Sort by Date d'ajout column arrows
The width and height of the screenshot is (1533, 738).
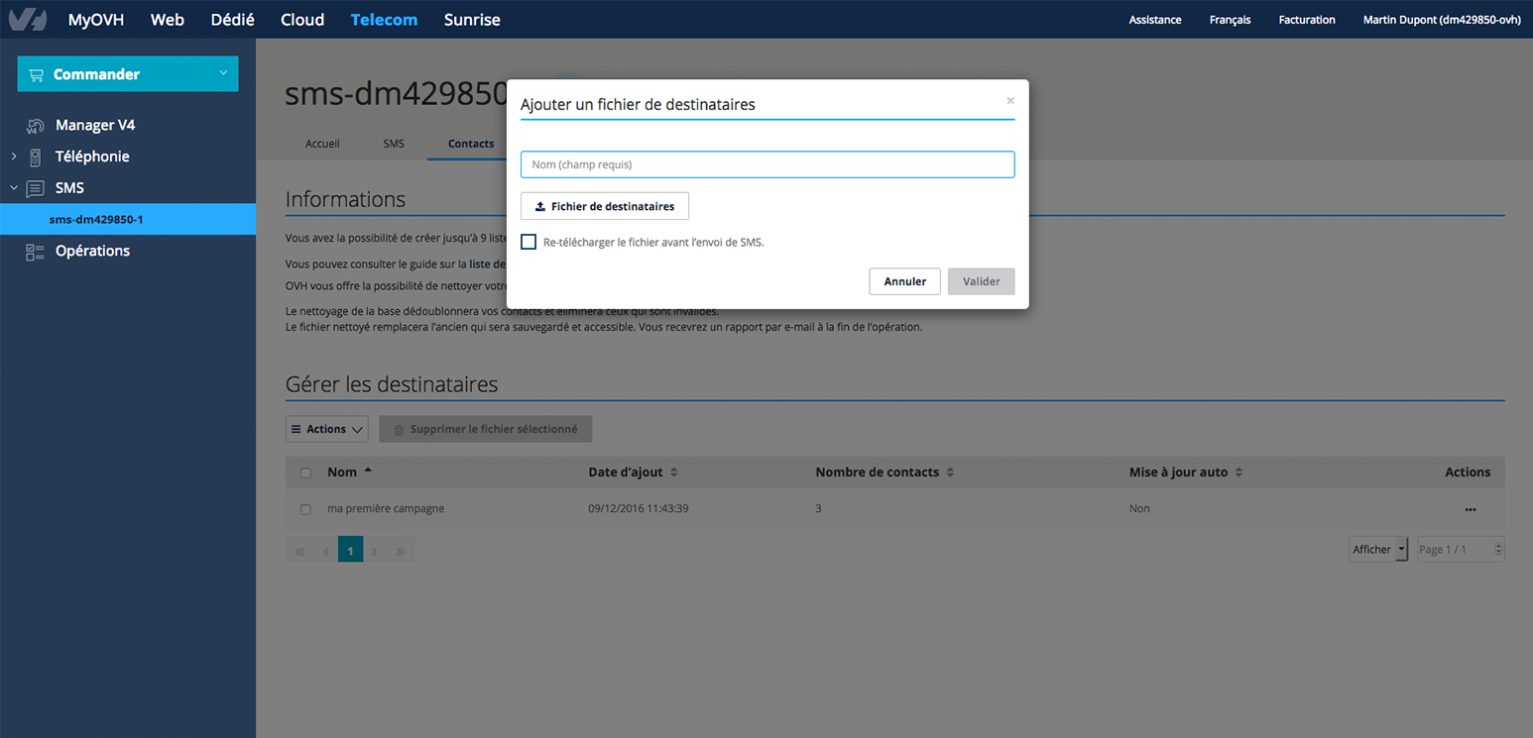tap(674, 473)
